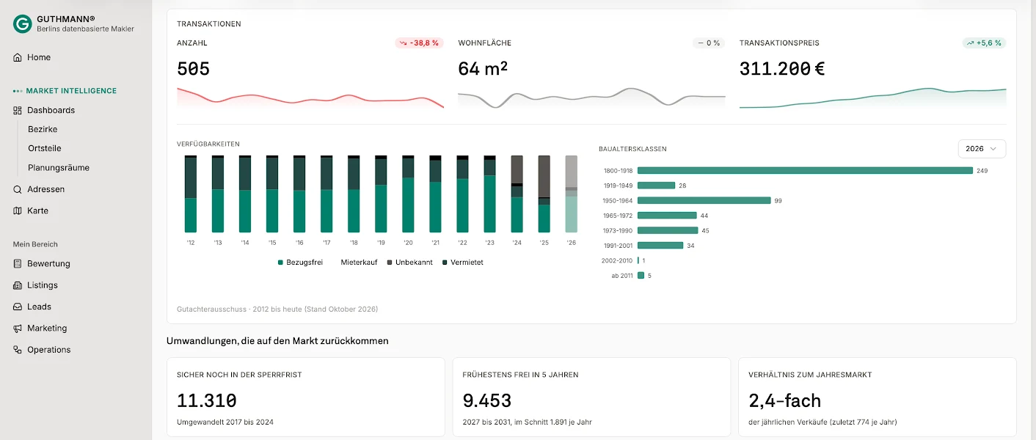The image size is (1036, 440).
Task: Click the 1919-1949 Baualtersklassen bar
Action: coord(656,186)
